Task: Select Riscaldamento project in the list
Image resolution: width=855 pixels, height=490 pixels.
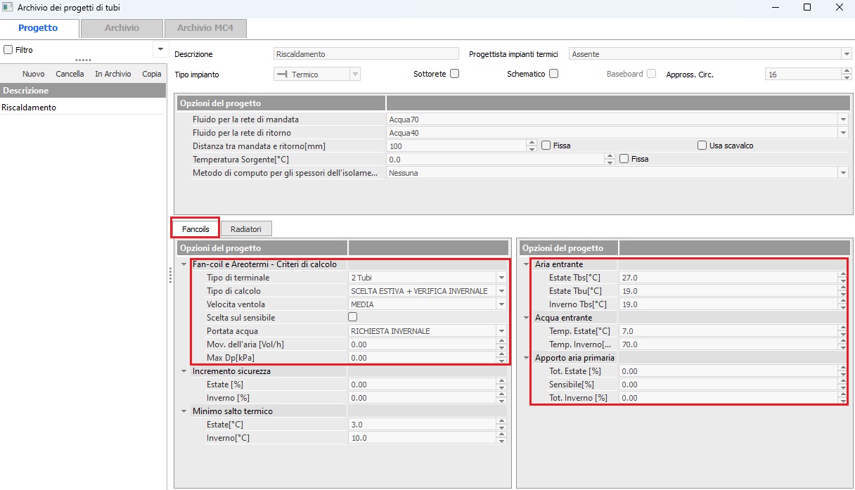Action: click(x=30, y=108)
